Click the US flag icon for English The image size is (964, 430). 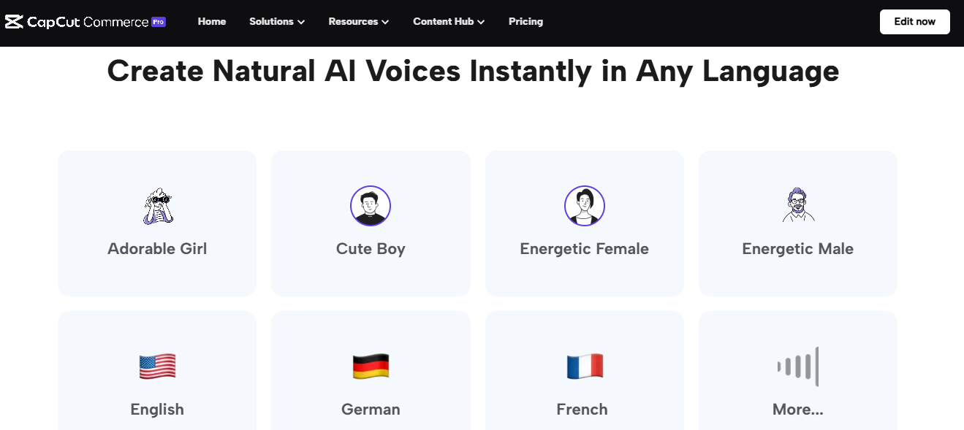157,366
